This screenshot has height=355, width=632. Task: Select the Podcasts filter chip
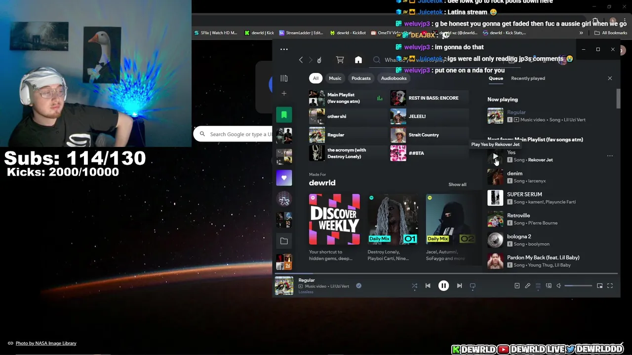(x=361, y=78)
